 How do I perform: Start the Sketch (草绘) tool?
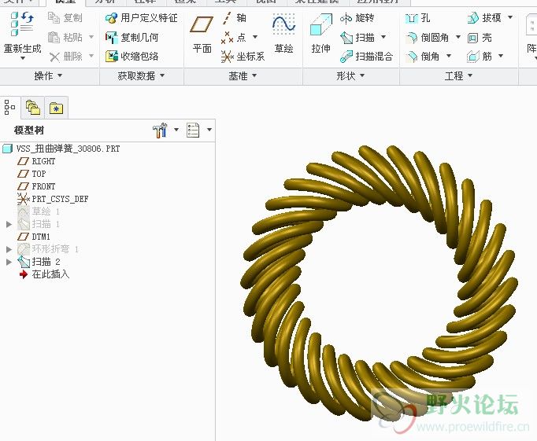coord(283,34)
